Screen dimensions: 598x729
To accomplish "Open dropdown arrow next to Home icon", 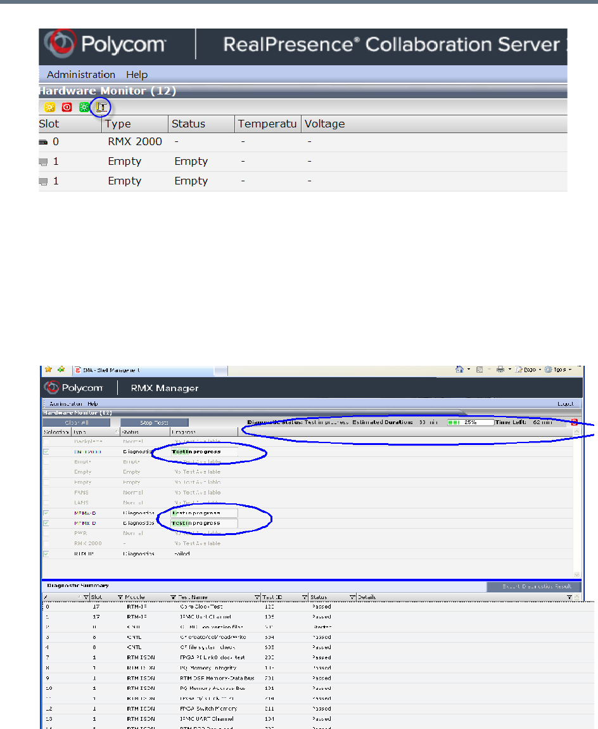I will (x=468, y=370).
